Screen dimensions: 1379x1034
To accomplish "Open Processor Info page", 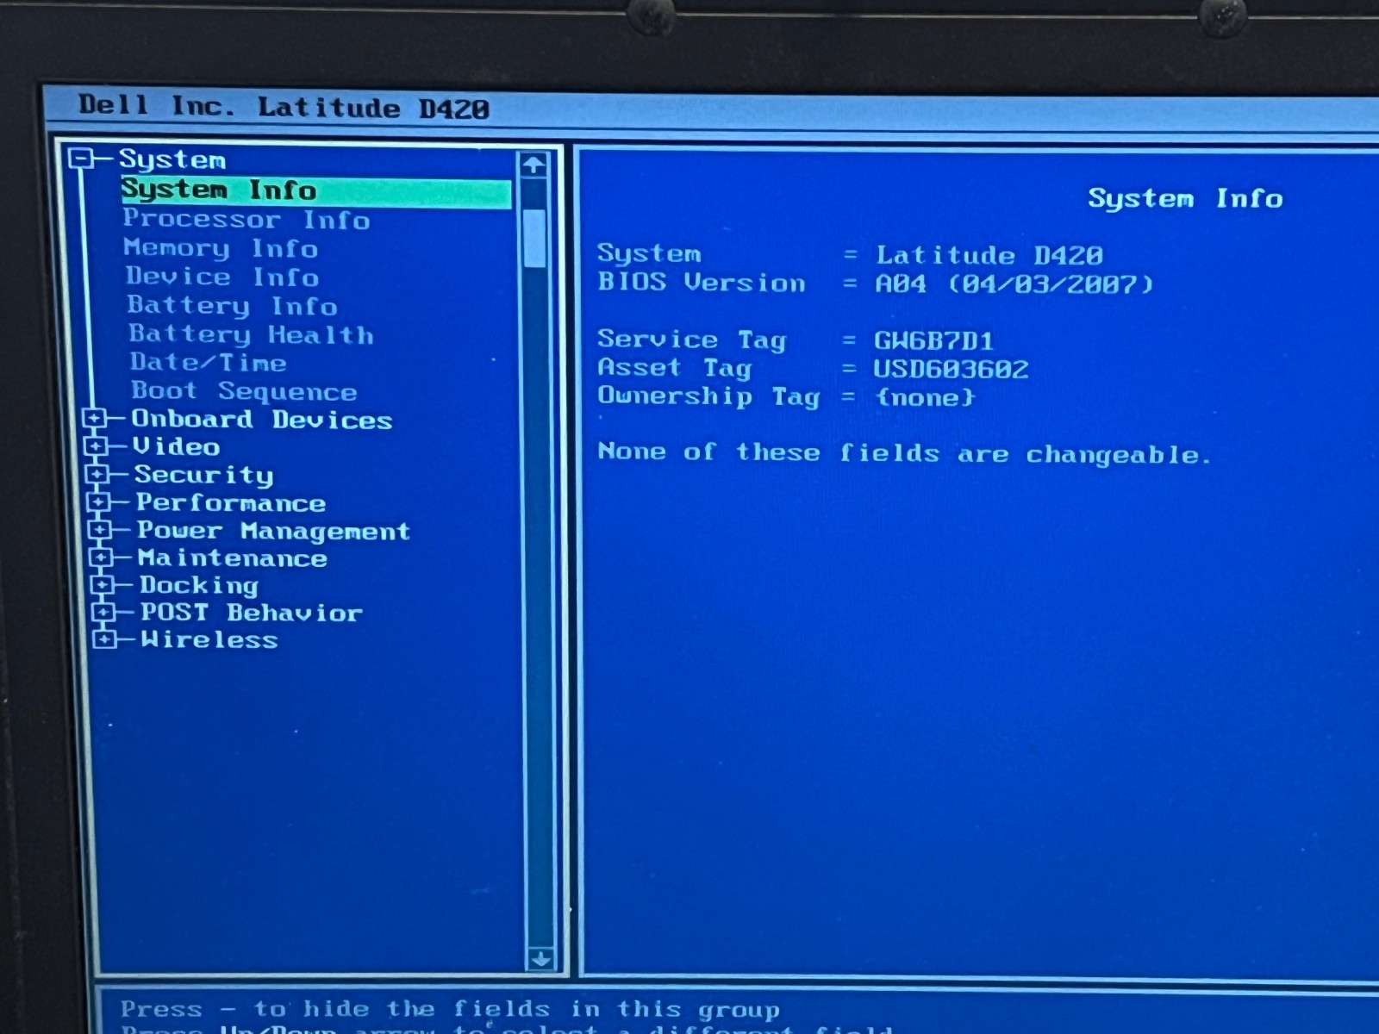I will coord(246,220).
